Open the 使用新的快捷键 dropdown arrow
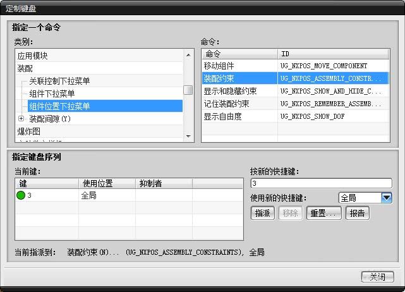Viewport: 405px width, 292px height. (x=387, y=198)
